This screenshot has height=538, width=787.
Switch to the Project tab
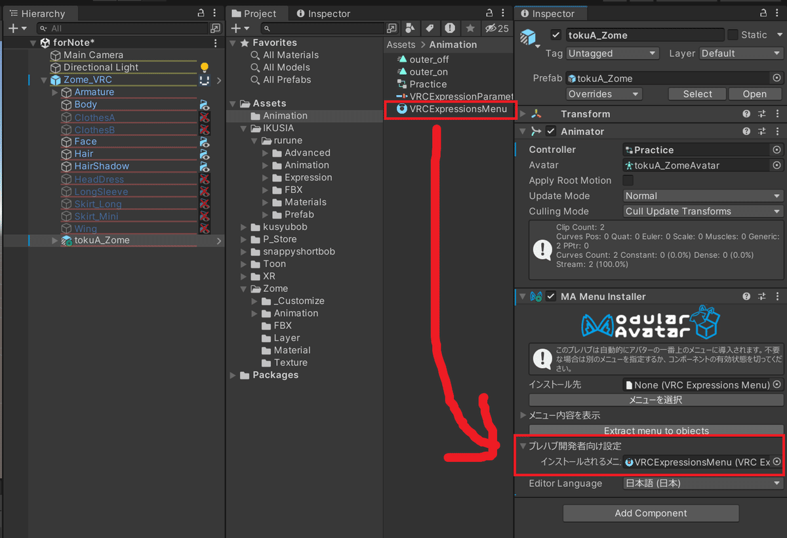pyautogui.click(x=256, y=13)
